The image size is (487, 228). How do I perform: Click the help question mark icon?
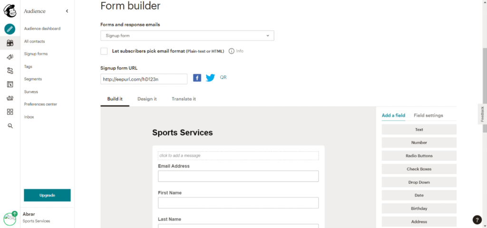pos(477,219)
